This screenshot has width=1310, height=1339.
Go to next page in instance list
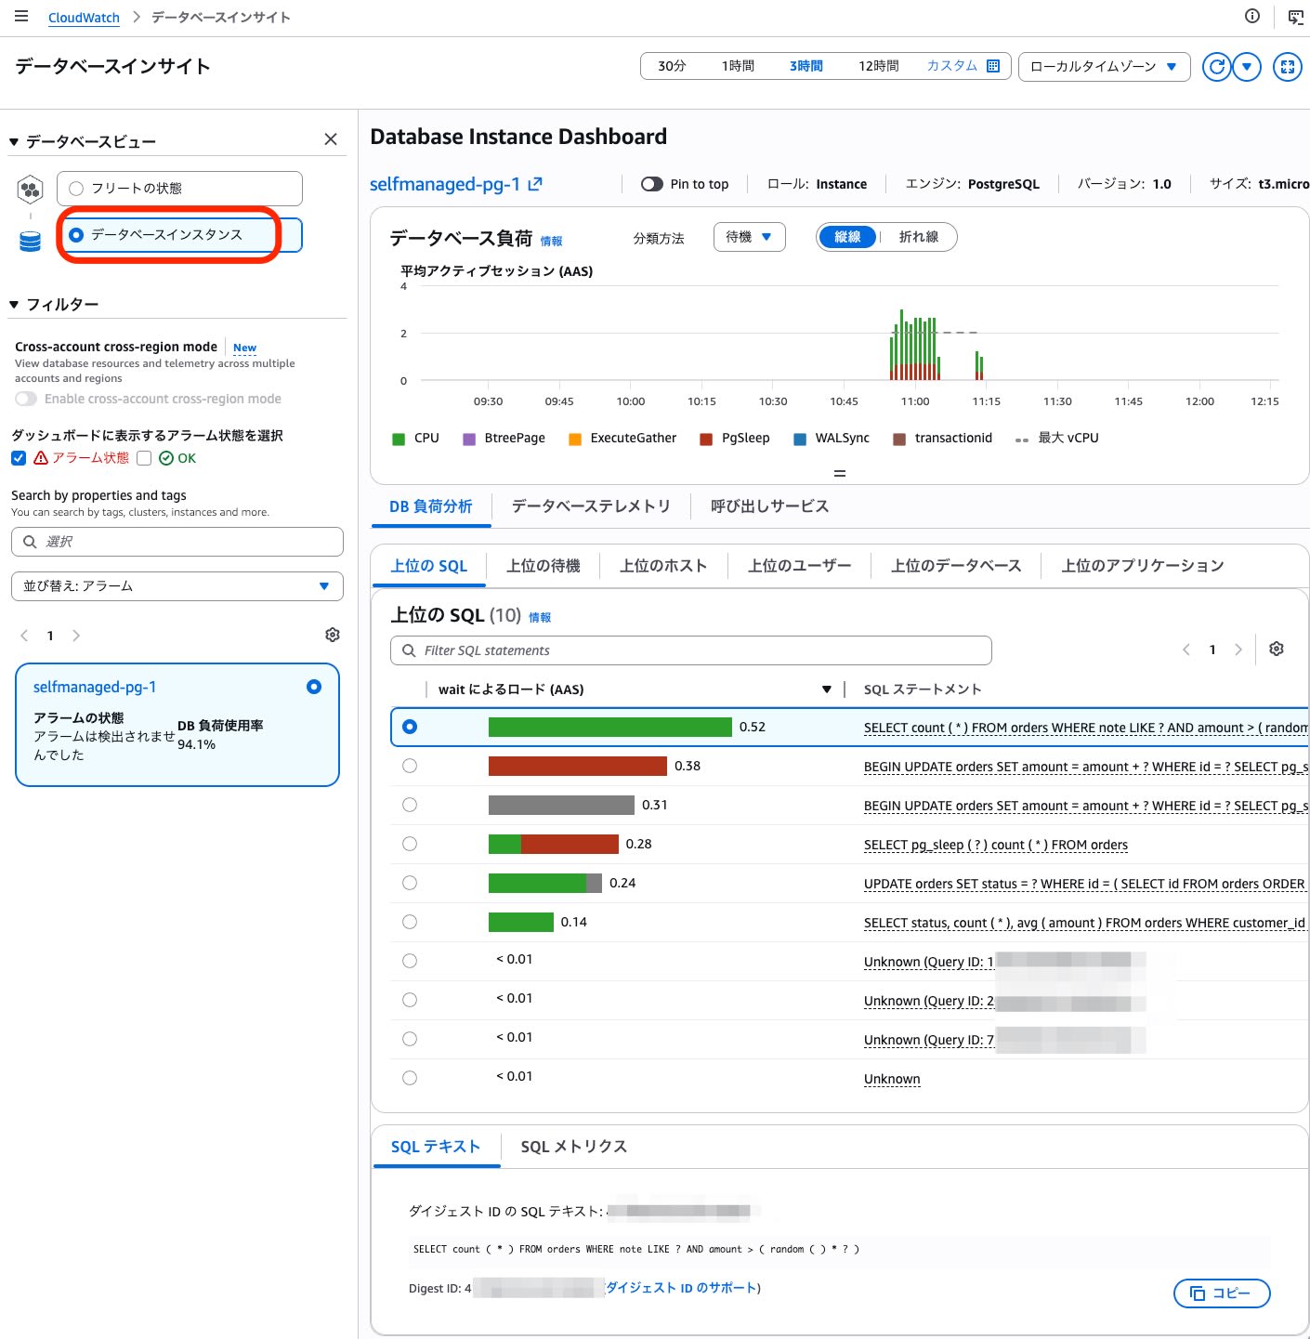pyautogui.click(x=76, y=636)
